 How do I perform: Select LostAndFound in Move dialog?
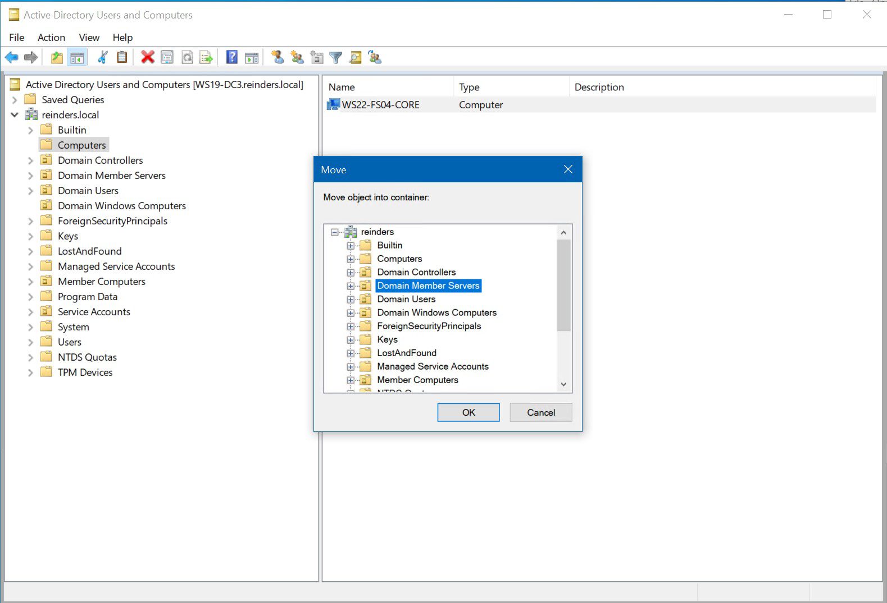(407, 353)
